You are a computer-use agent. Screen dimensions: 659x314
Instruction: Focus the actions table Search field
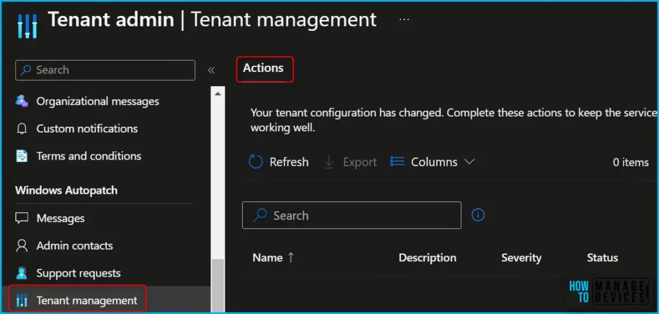[352, 215]
